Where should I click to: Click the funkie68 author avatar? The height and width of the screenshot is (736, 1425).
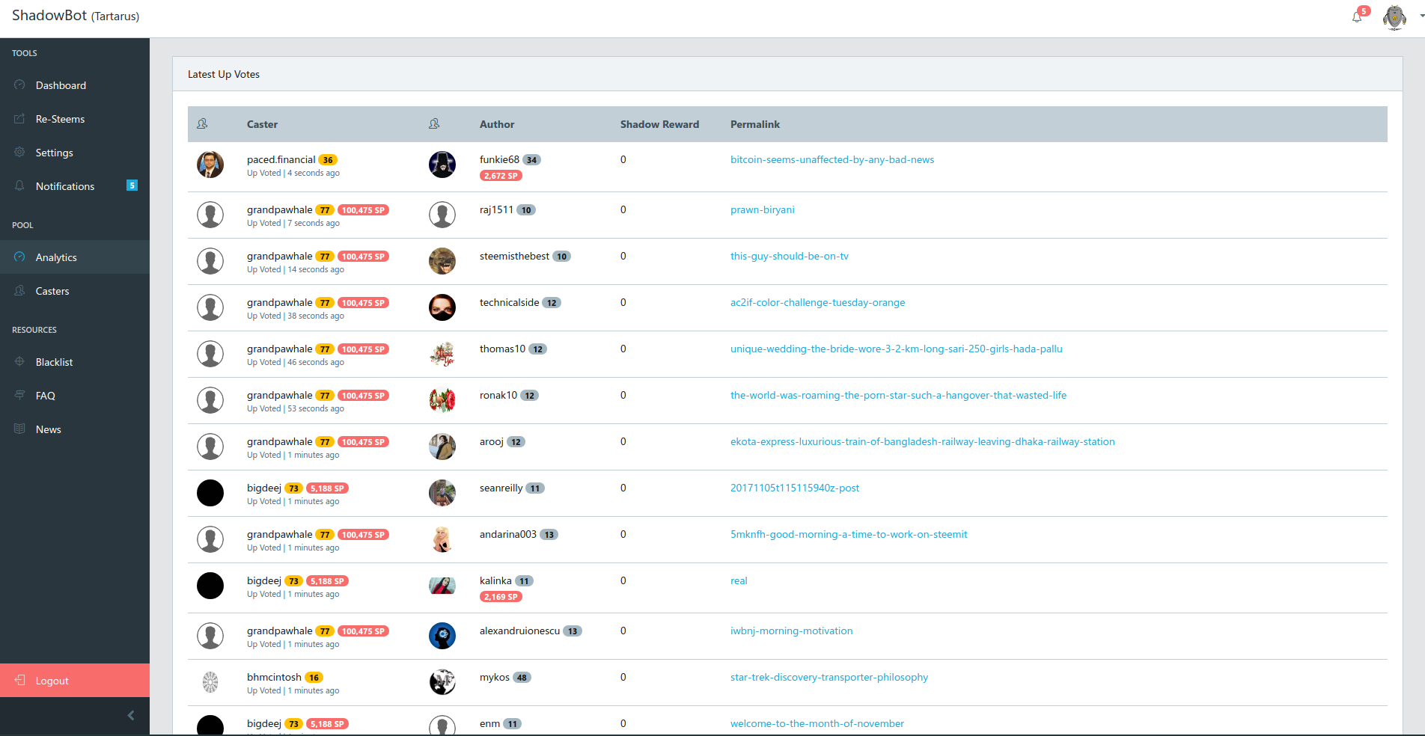coord(442,165)
